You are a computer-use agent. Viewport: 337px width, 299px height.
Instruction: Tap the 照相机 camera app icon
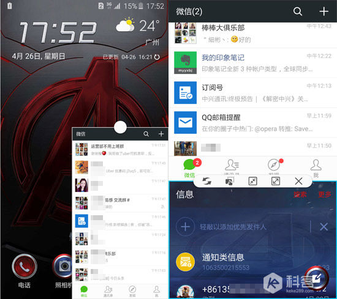pos(62,267)
